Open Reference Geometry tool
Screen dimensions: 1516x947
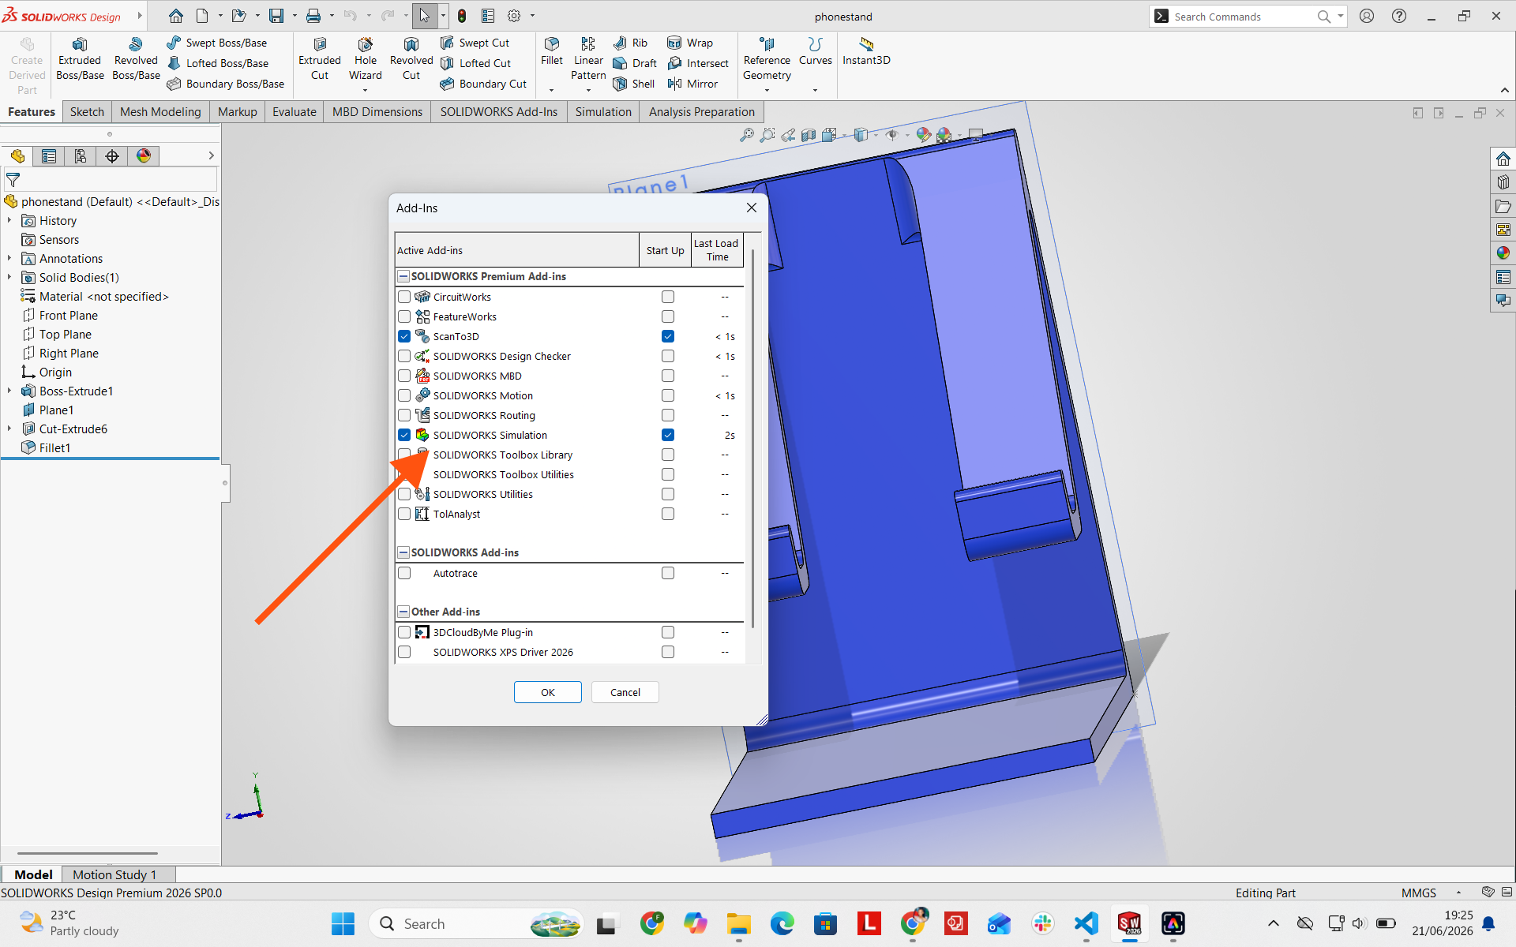tap(767, 59)
